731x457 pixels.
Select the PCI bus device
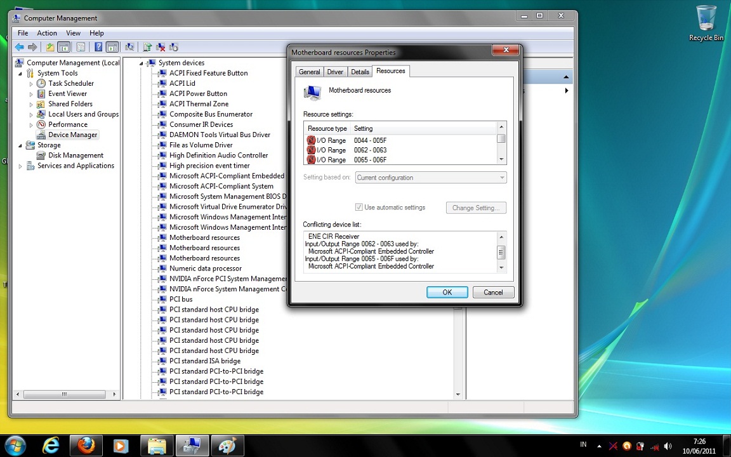181,300
